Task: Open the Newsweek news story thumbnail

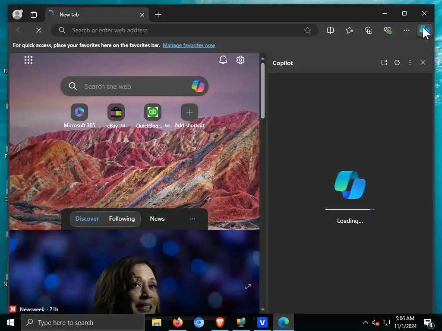Action: [135, 272]
